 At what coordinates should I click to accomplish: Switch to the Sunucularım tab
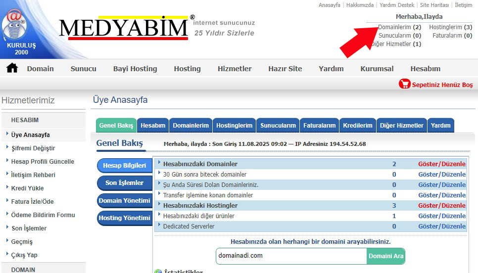pos(278,125)
